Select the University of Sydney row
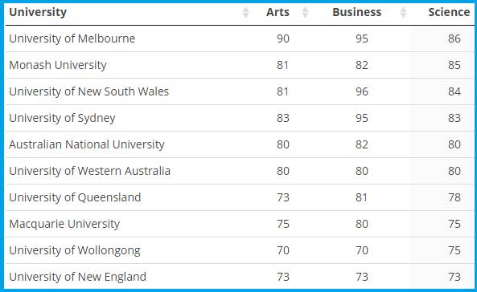The width and height of the screenshot is (477, 292). click(240, 118)
